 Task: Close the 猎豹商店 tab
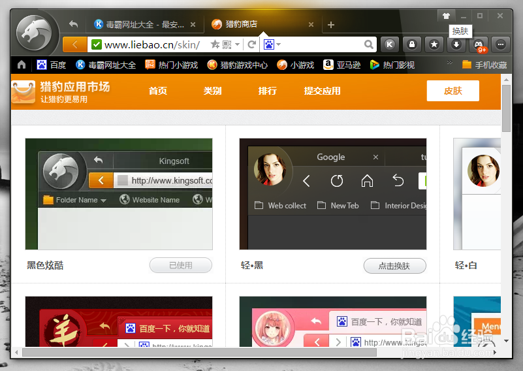pos(311,24)
